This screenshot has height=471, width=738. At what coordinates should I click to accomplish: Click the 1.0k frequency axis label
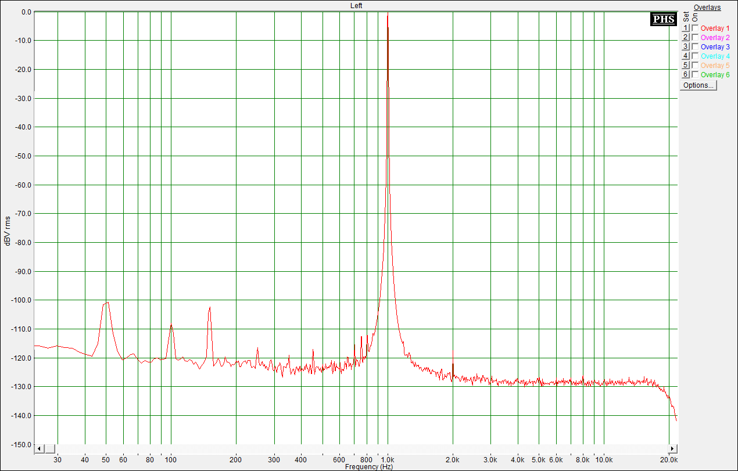click(388, 460)
